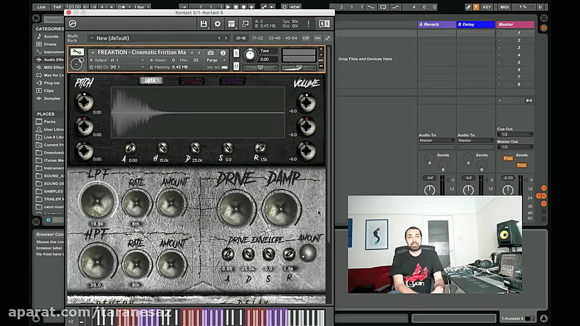Click the MIDI map mode button
This screenshot has width=580, height=326.
point(504,7)
